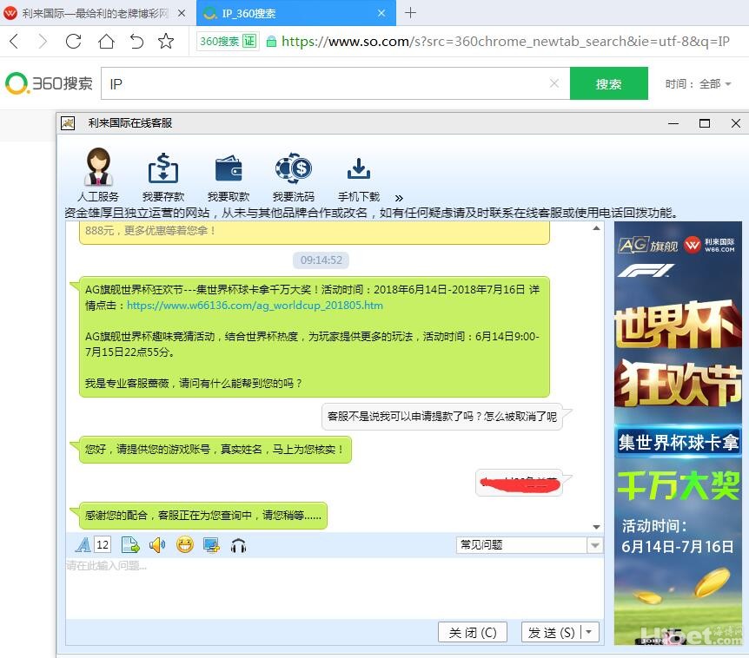Click the 我要存款 deposit icon

tap(163, 168)
